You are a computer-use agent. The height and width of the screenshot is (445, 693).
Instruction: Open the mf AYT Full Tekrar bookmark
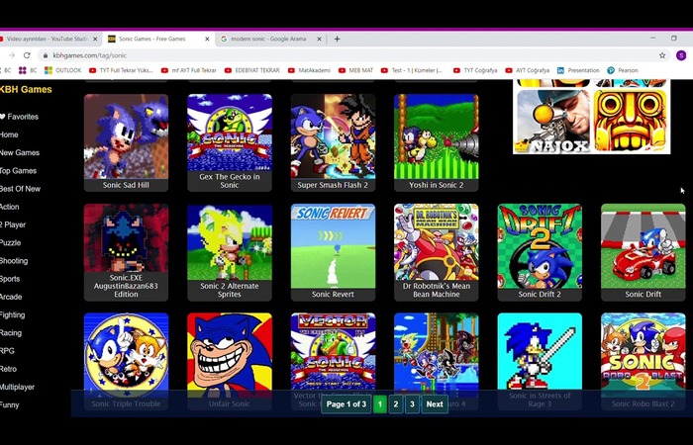pyautogui.click(x=189, y=70)
